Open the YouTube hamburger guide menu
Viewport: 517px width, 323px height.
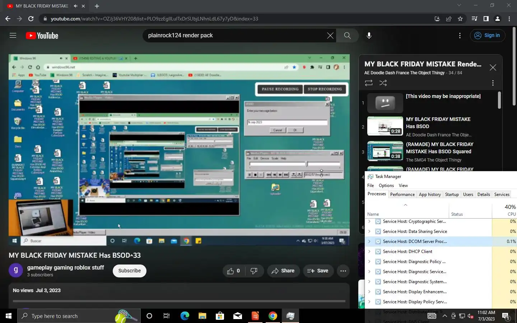point(13,36)
